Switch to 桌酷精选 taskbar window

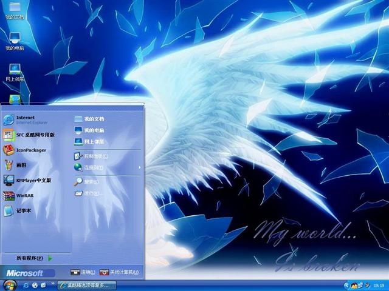tap(86, 286)
